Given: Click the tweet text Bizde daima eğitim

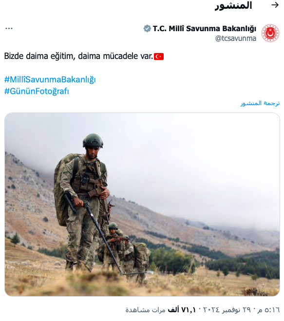Looking at the screenshot, I should tap(40, 56).
